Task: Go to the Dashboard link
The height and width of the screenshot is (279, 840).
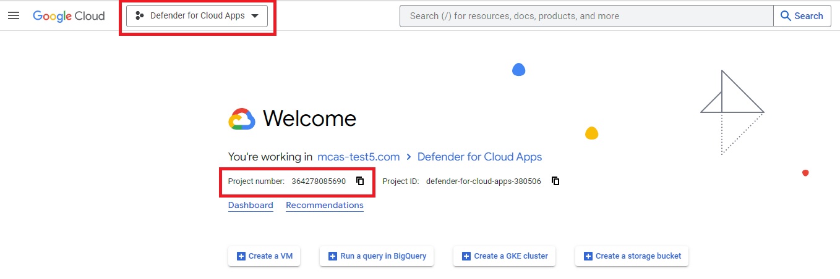Action: pyautogui.click(x=251, y=206)
